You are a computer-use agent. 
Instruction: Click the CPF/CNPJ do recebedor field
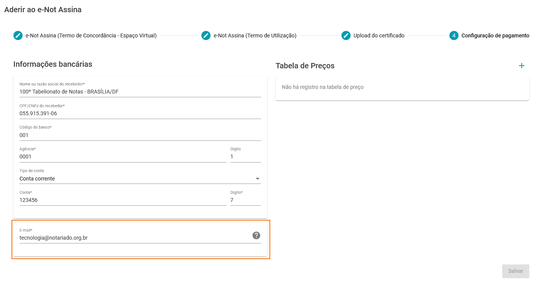(140, 113)
